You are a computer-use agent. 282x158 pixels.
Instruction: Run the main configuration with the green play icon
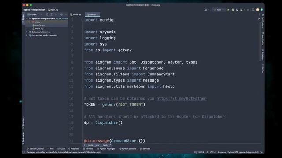pyautogui.click(x=228, y=10)
